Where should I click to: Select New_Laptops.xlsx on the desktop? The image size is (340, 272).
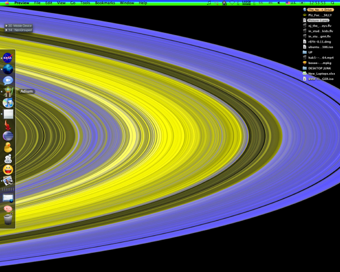(319, 74)
